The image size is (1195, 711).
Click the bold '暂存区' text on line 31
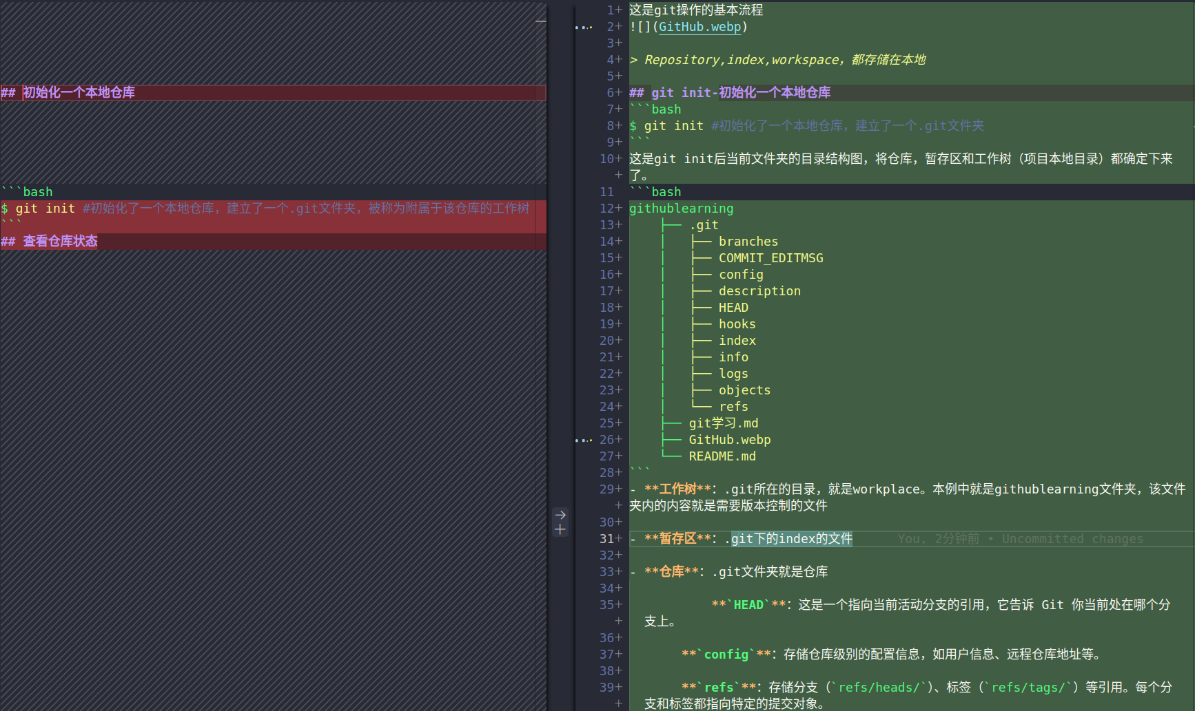pyautogui.click(x=677, y=539)
